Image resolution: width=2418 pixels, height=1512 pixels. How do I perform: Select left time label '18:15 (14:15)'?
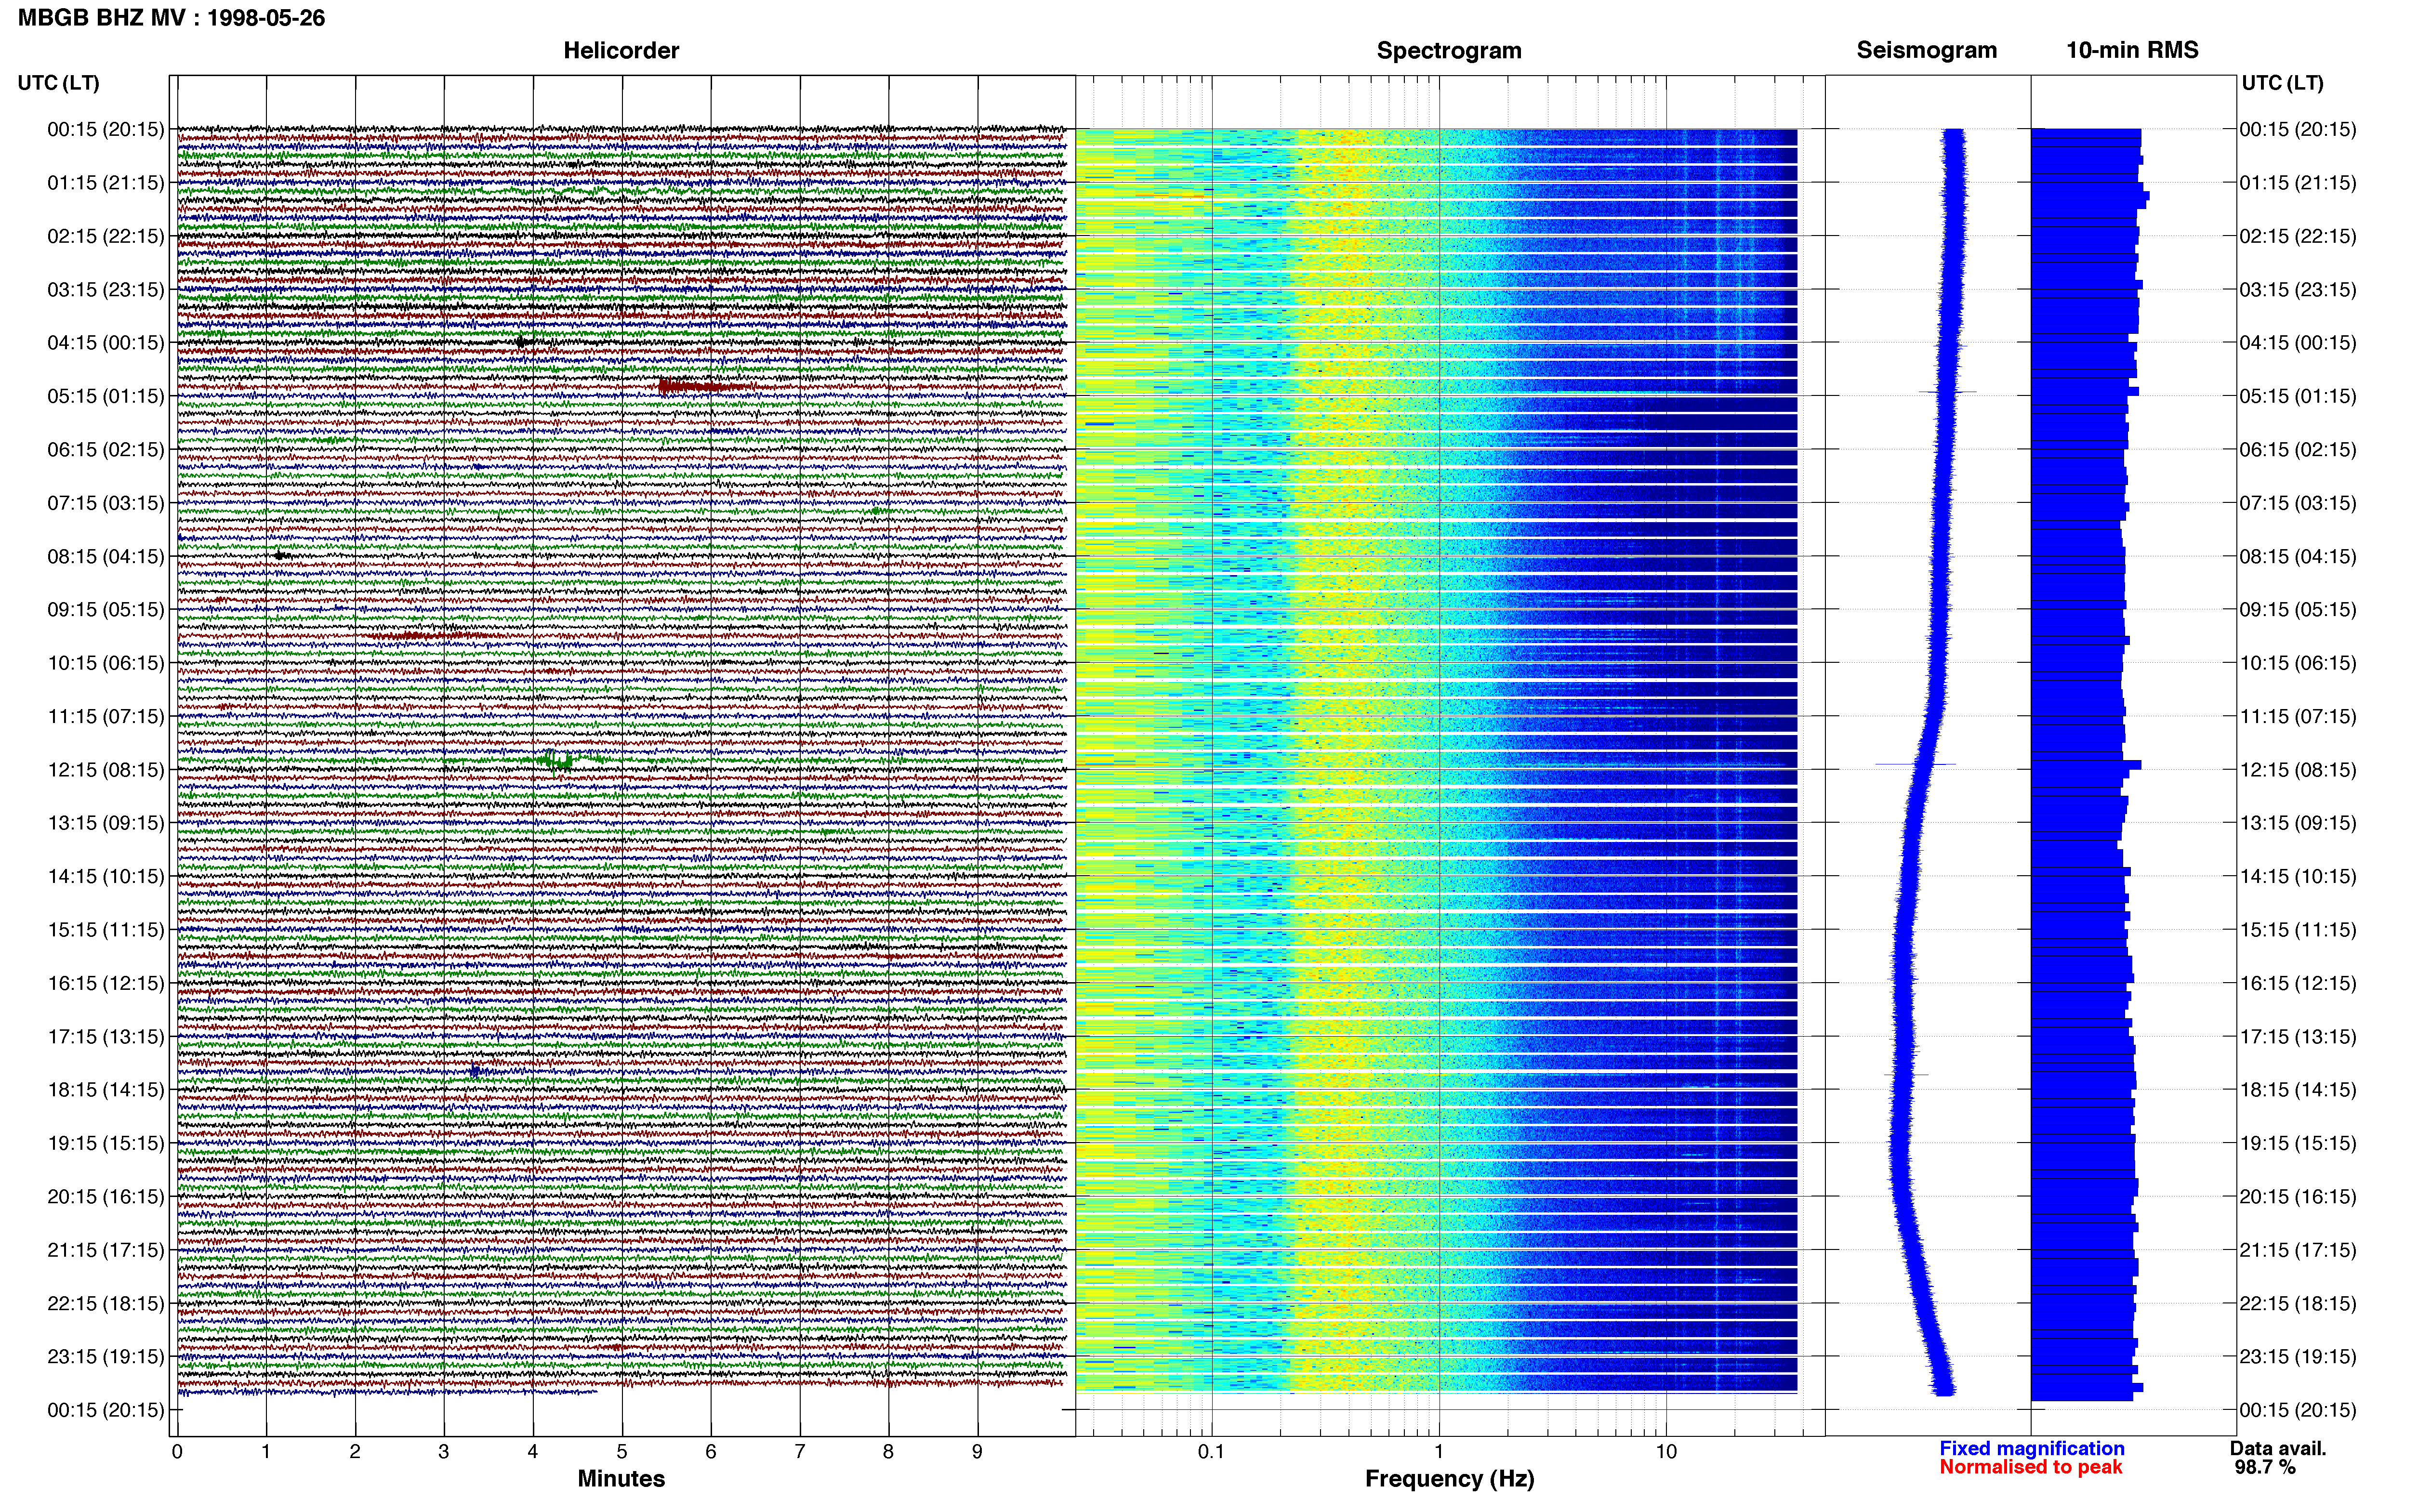pos(105,1090)
